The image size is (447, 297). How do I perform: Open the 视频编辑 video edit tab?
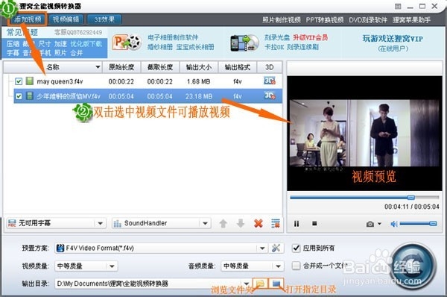coord(66,19)
